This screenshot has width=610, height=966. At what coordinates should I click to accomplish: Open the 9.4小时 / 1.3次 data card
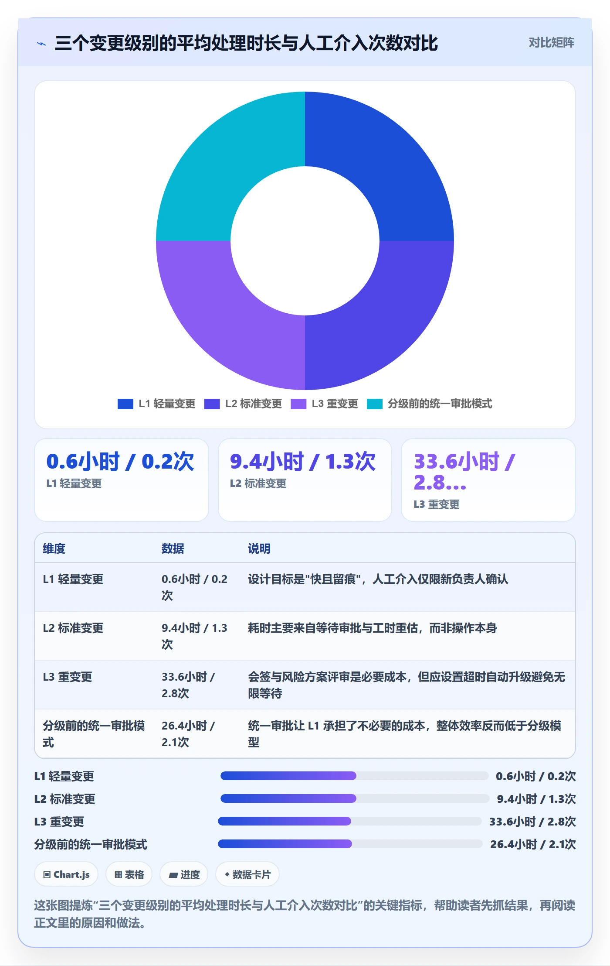[305, 480]
